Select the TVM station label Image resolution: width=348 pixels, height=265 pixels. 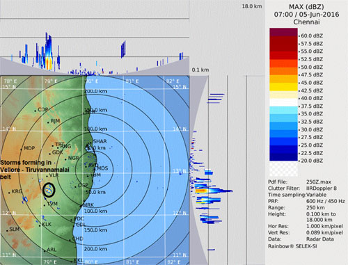click(x=52, y=204)
